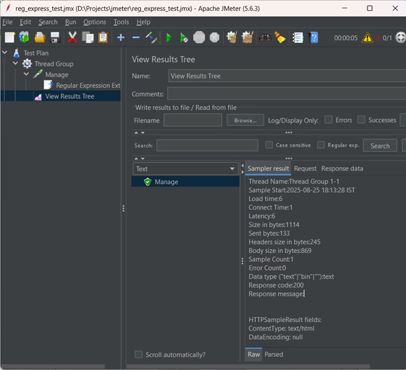
Task: Click the Open file folder icon
Action: (x=40, y=38)
